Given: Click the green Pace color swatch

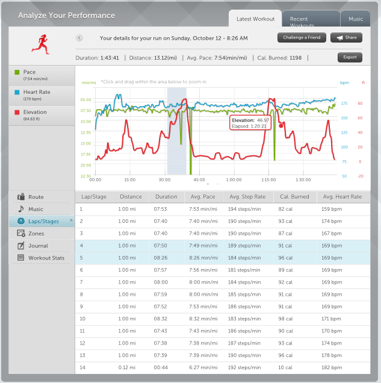Looking at the screenshot, I should click(x=17, y=72).
